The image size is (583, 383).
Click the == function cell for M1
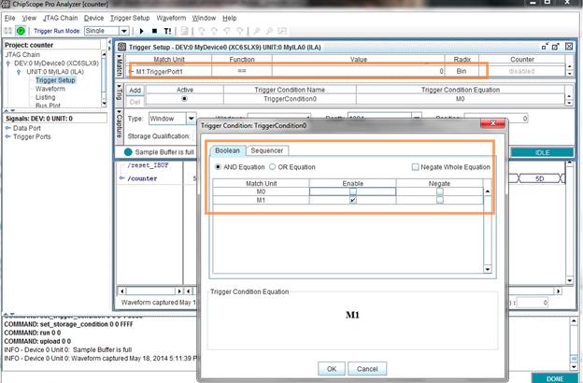coord(242,71)
